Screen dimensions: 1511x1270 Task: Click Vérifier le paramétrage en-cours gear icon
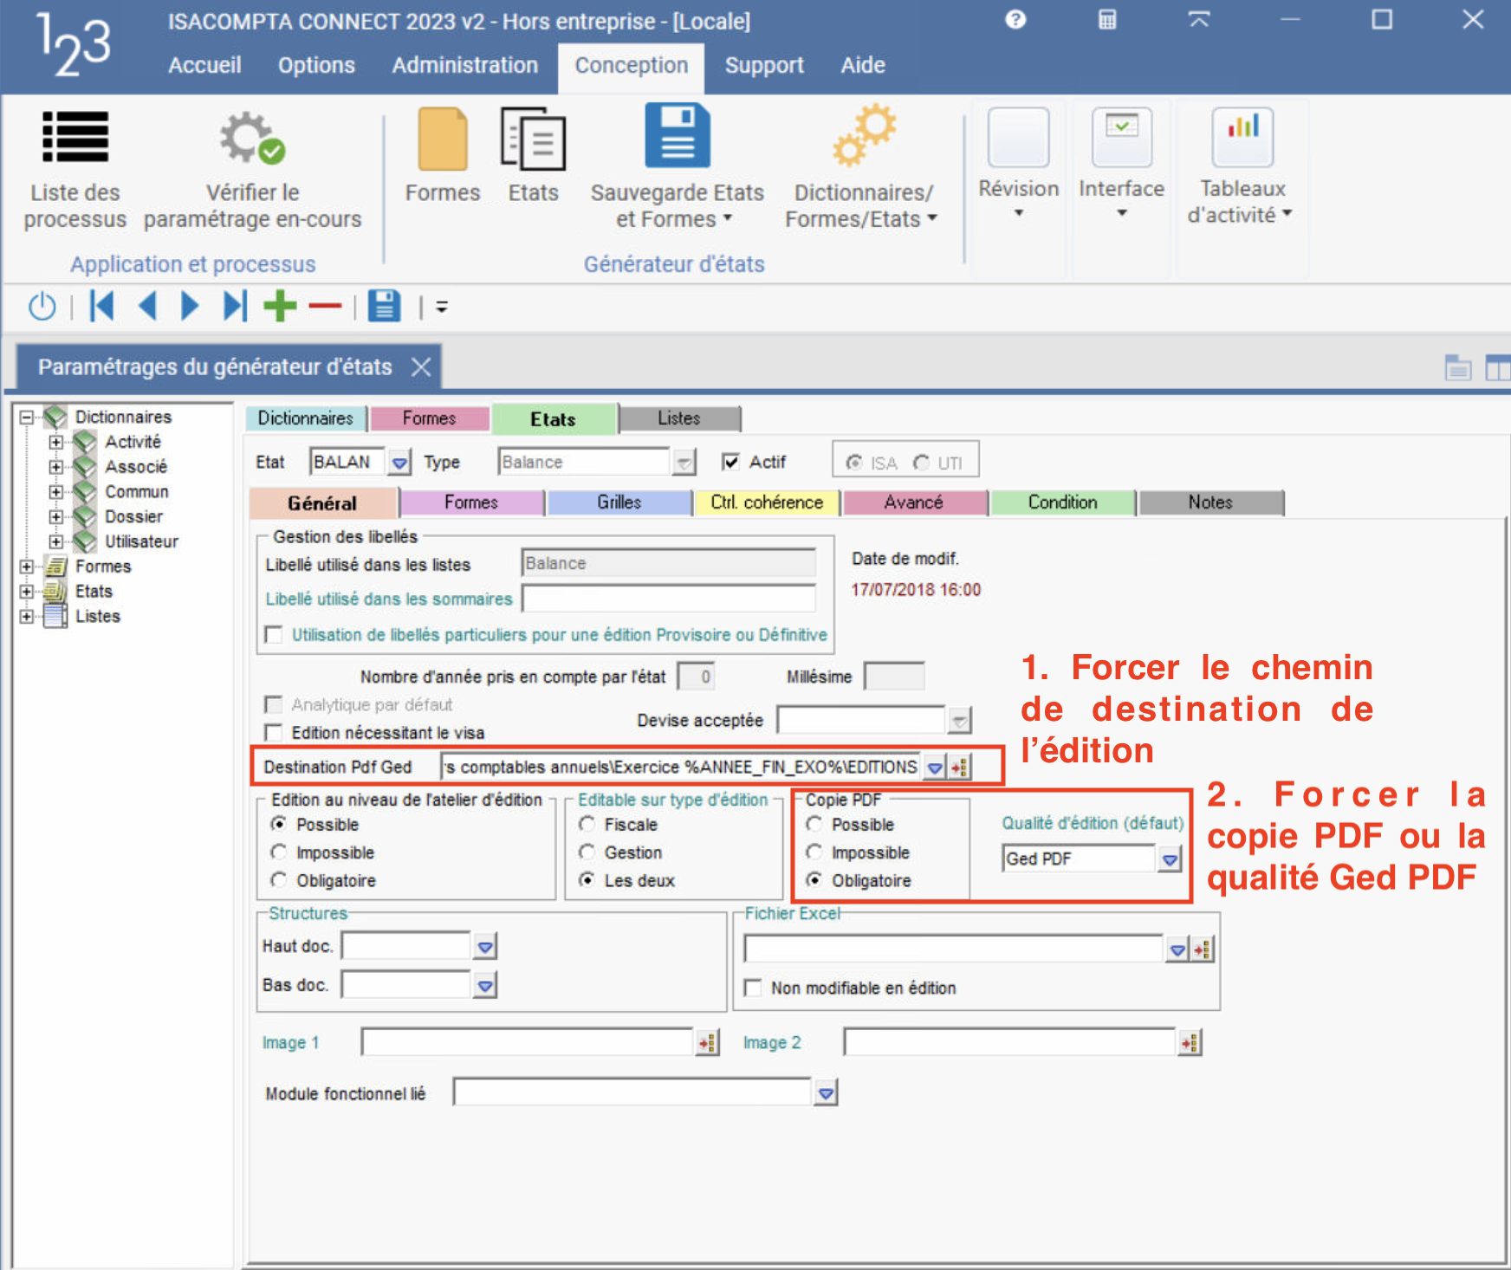pyautogui.click(x=252, y=137)
